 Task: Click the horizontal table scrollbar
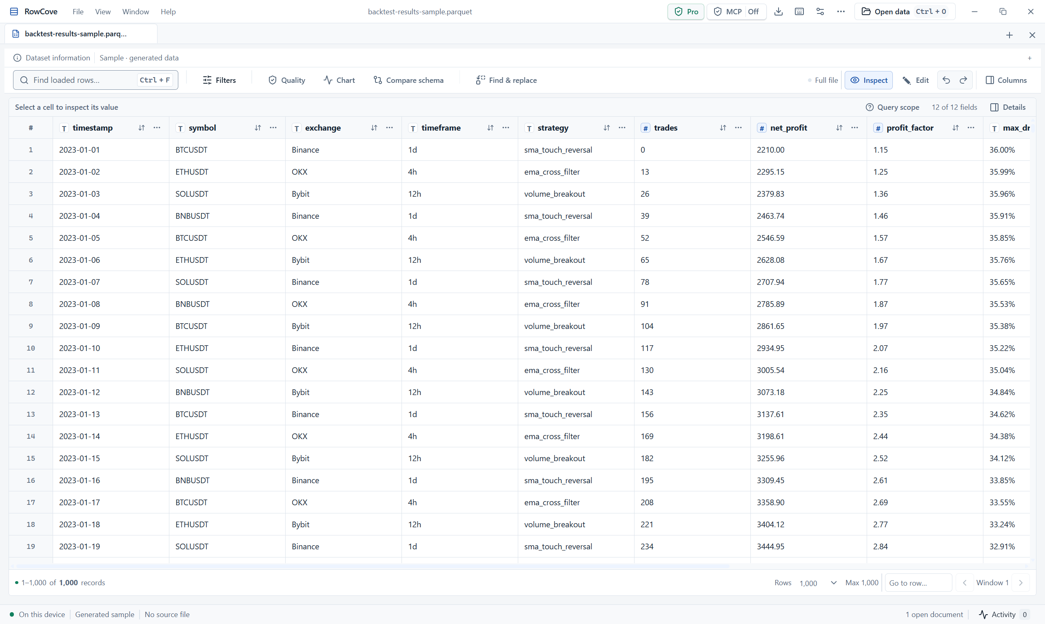[372, 566]
